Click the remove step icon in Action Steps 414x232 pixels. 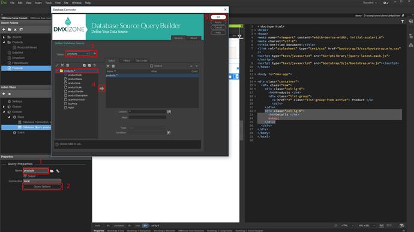point(10,94)
